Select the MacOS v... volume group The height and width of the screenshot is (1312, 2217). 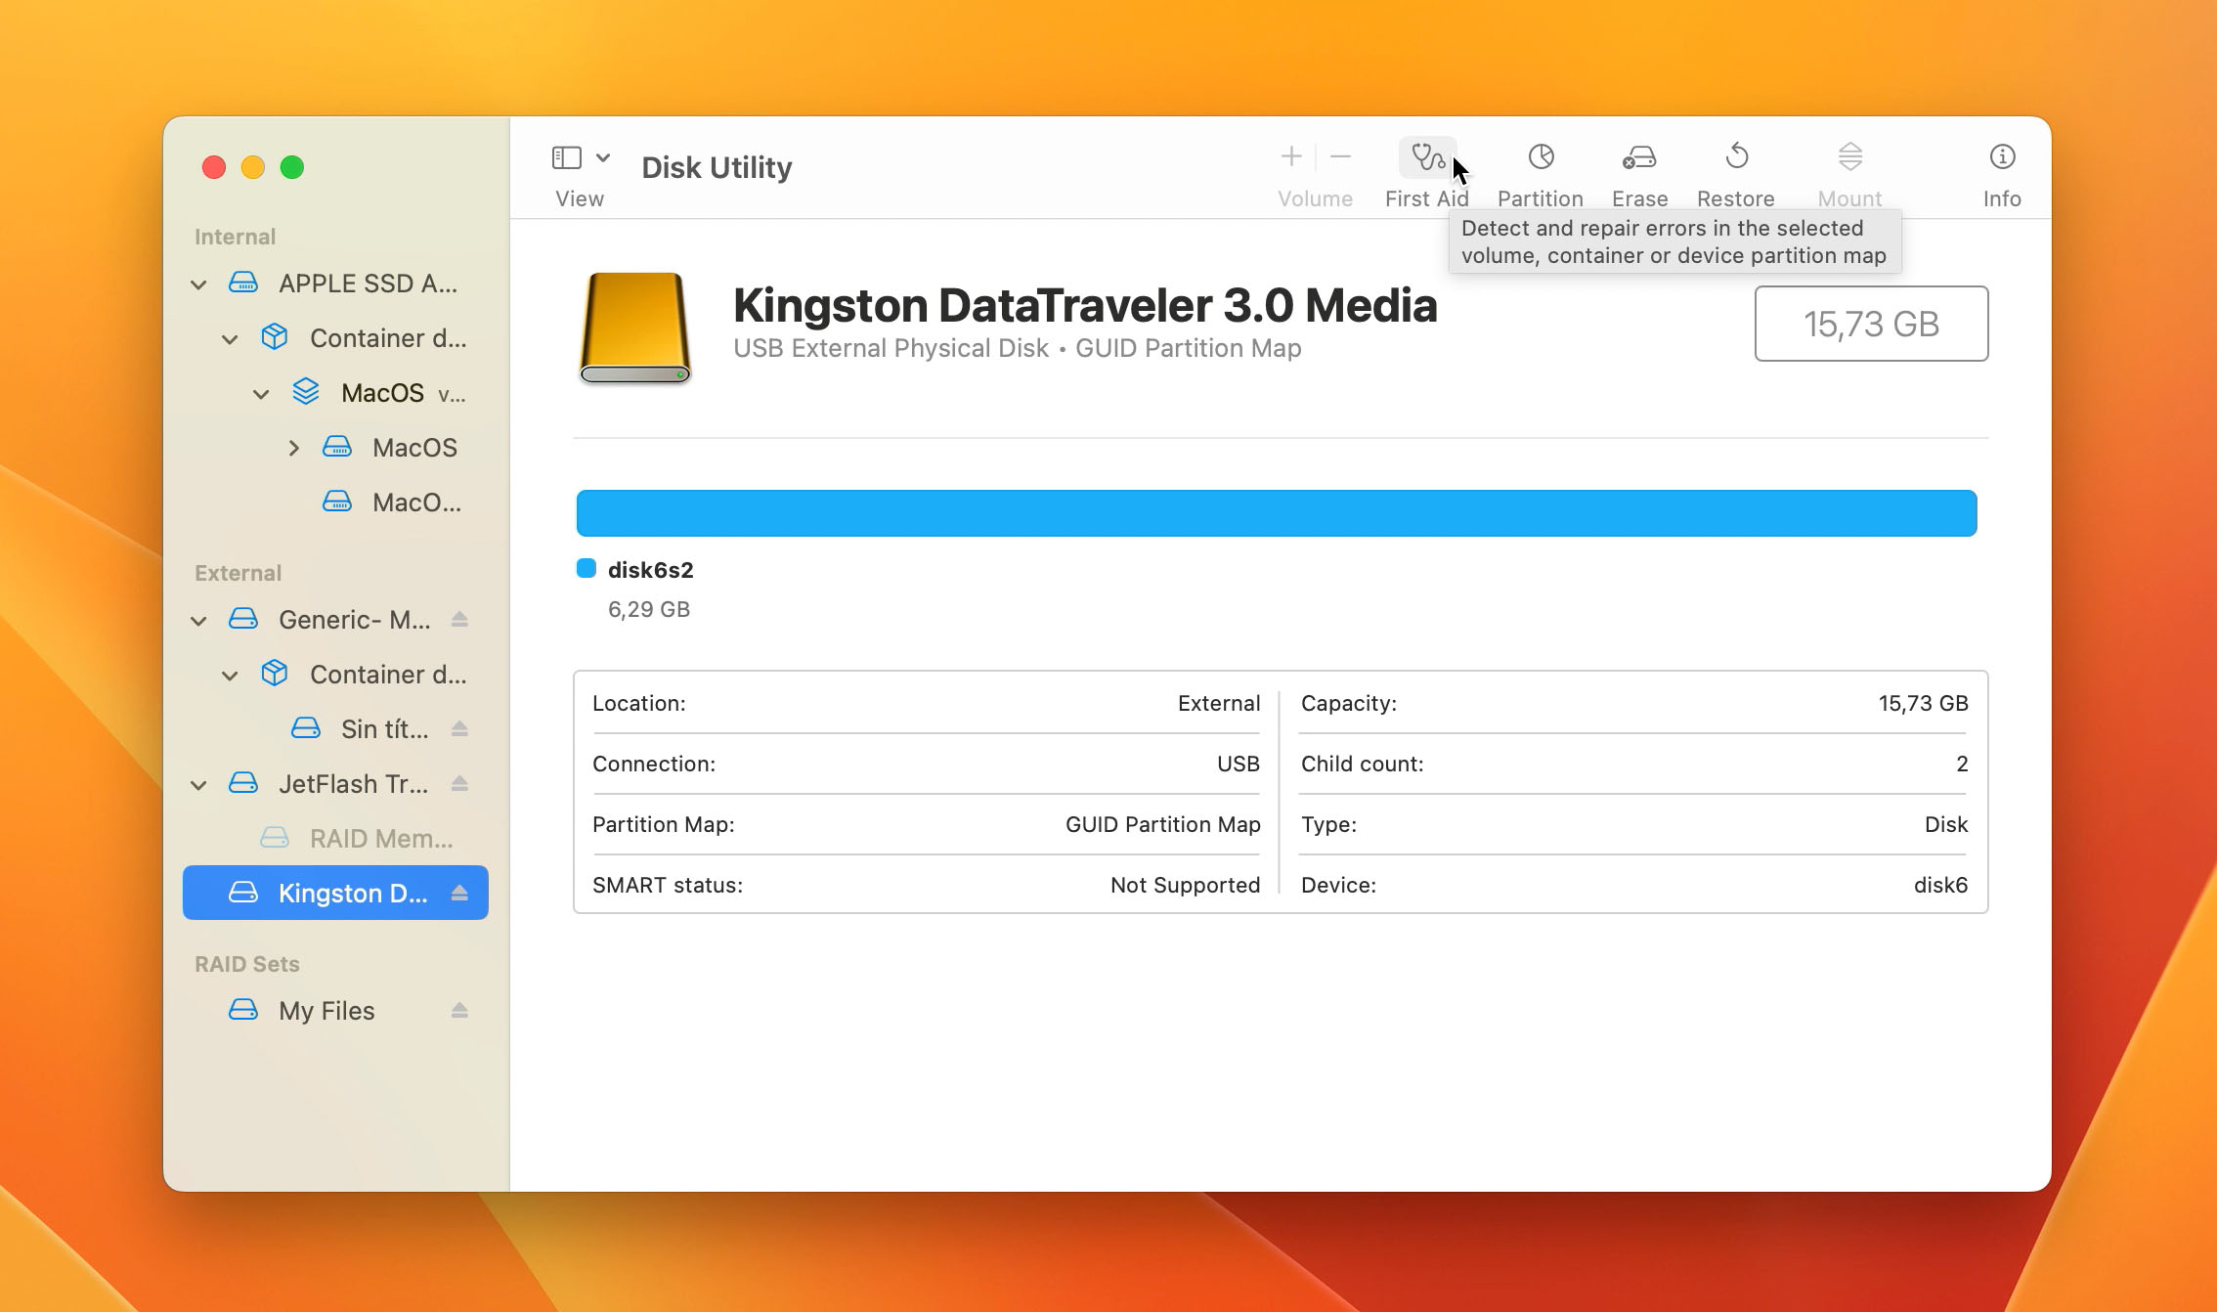point(335,393)
